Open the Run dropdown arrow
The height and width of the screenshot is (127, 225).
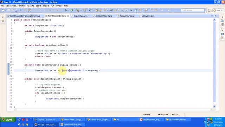click(x=74, y=10)
